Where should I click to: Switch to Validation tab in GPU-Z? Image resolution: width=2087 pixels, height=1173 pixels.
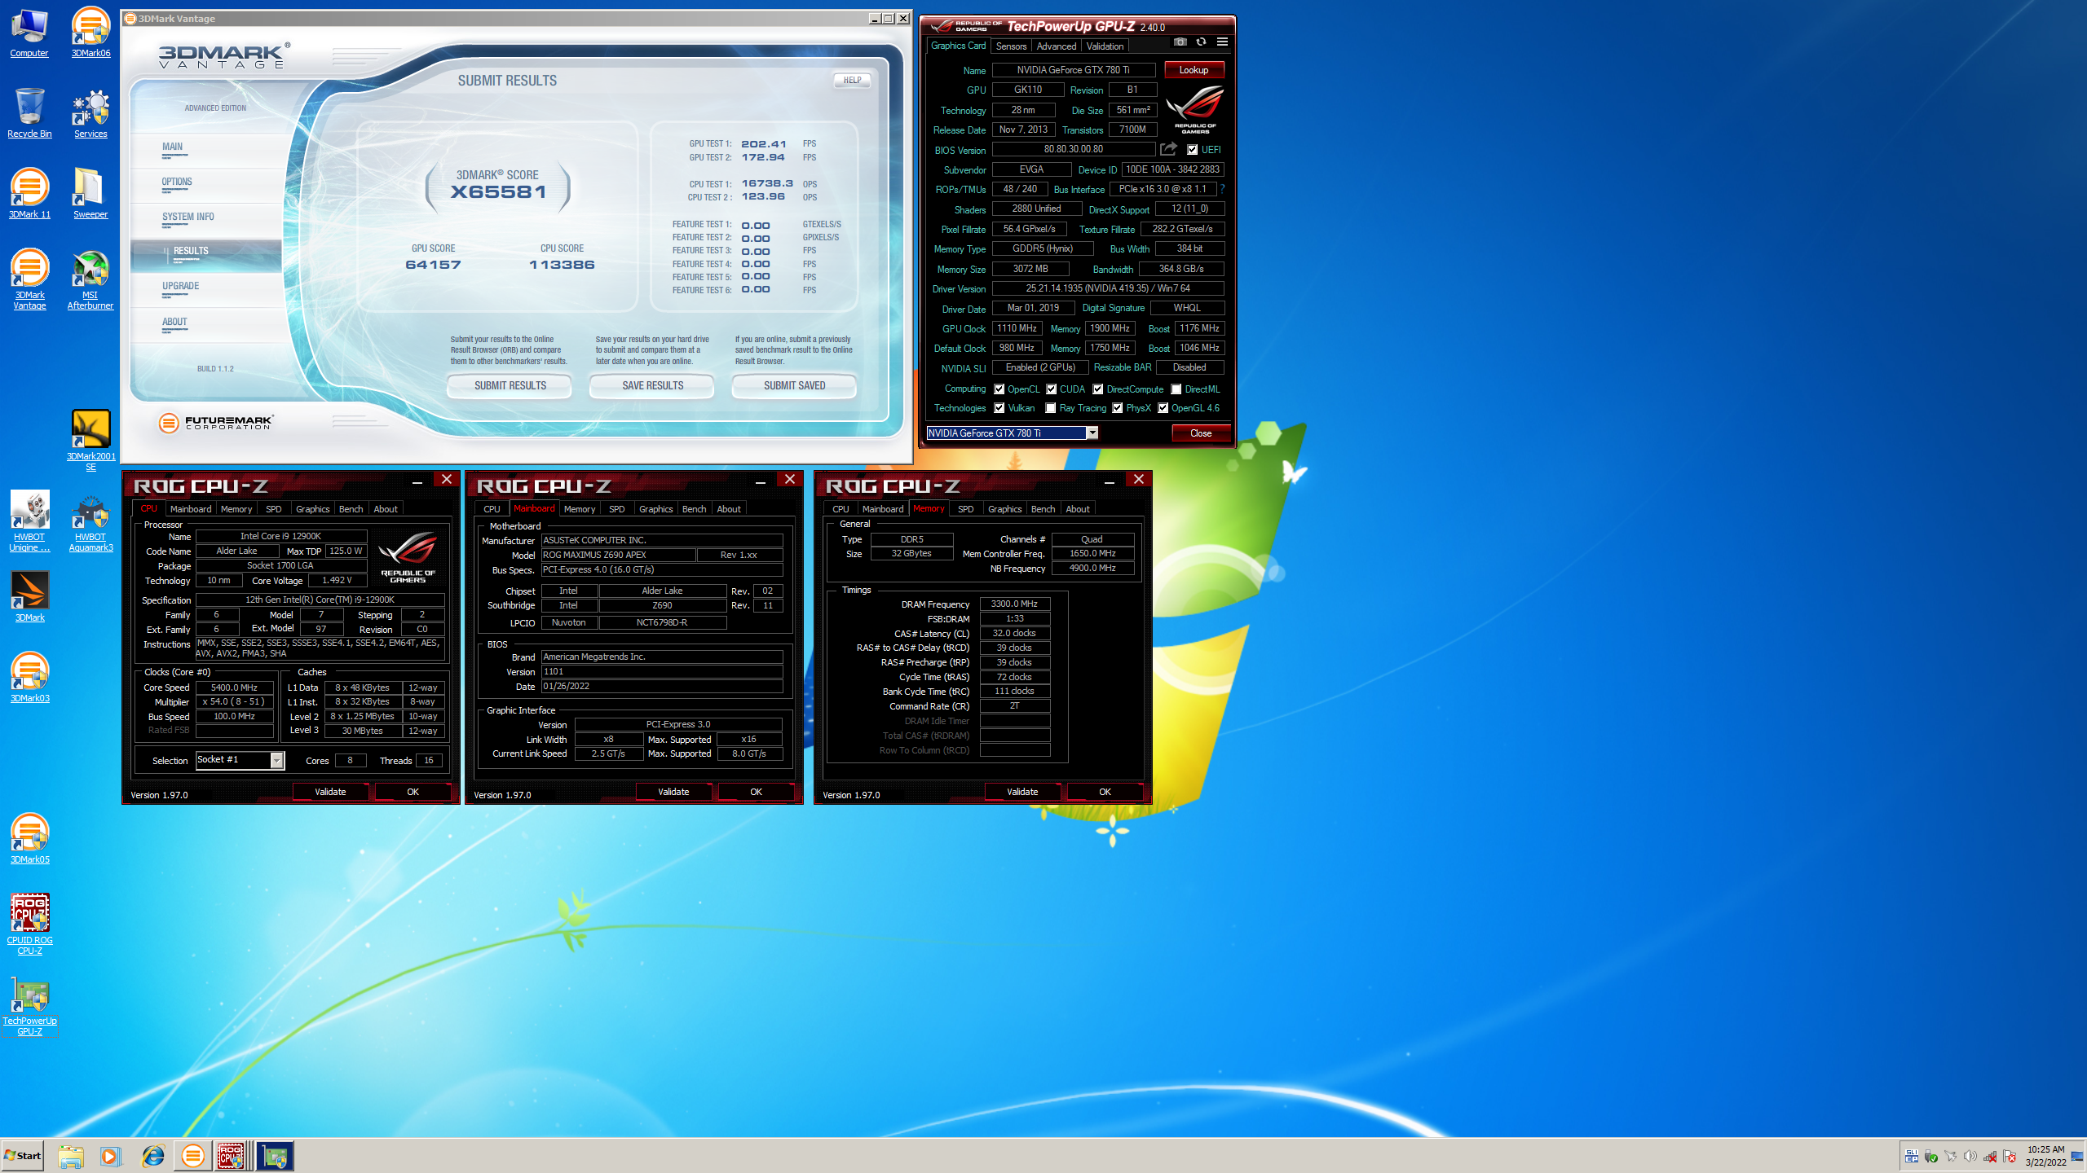tap(1105, 46)
